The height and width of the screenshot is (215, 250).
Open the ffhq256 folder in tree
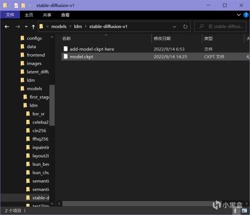(x=40, y=139)
